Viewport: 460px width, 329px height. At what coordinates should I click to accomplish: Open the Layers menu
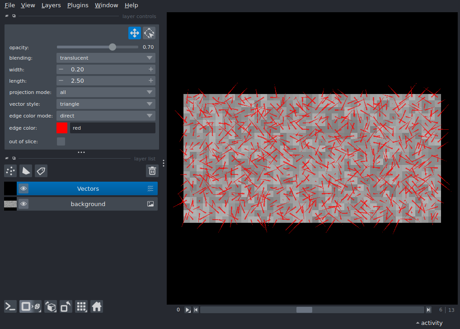pyautogui.click(x=51, y=5)
